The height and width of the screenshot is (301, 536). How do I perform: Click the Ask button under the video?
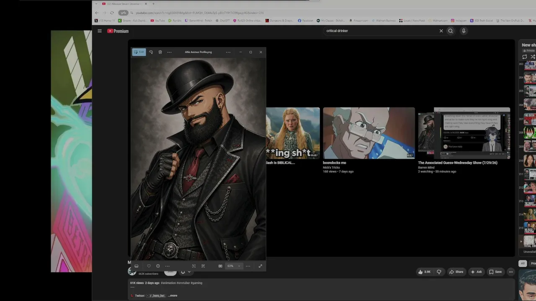pyautogui.click(x=476, y=272)
